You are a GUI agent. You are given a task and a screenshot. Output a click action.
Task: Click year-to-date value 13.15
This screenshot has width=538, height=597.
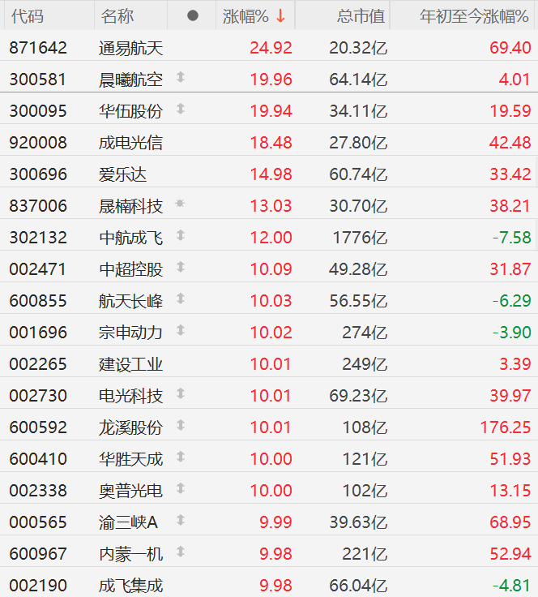click(510, 491)
